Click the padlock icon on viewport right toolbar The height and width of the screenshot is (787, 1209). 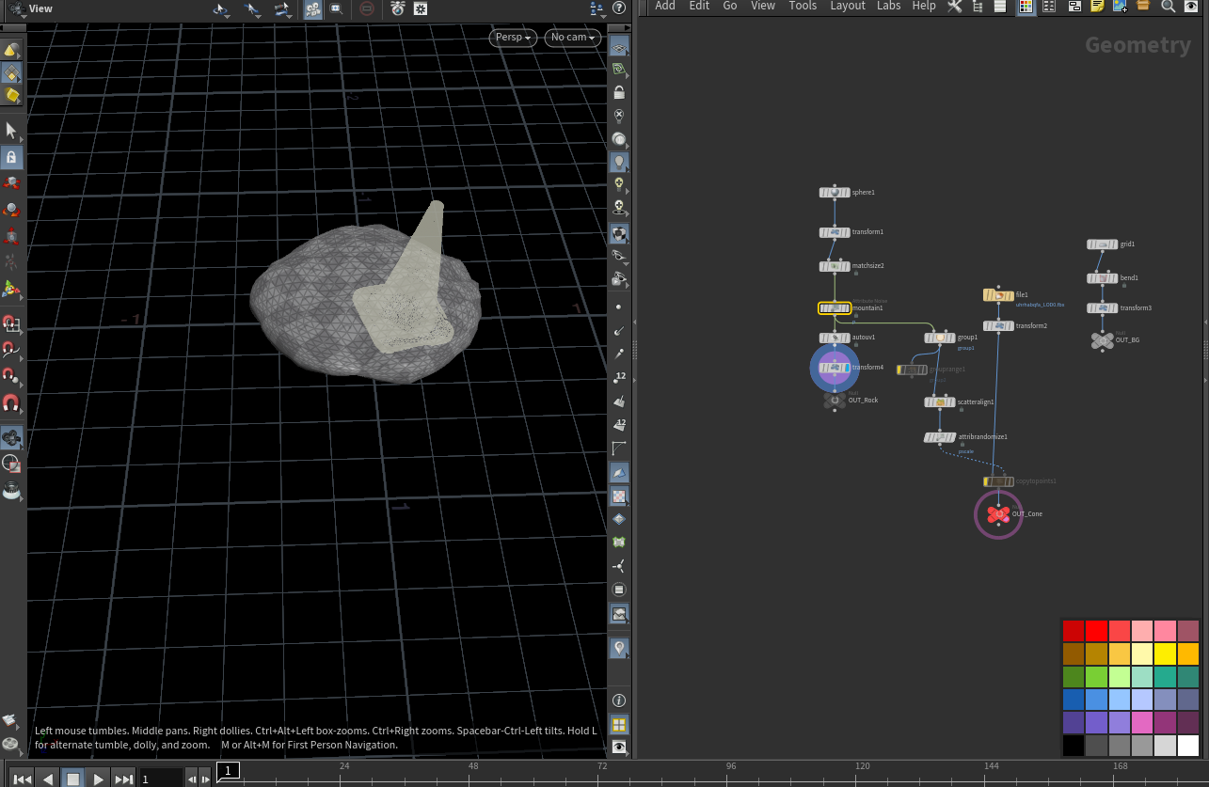(619, 92)
